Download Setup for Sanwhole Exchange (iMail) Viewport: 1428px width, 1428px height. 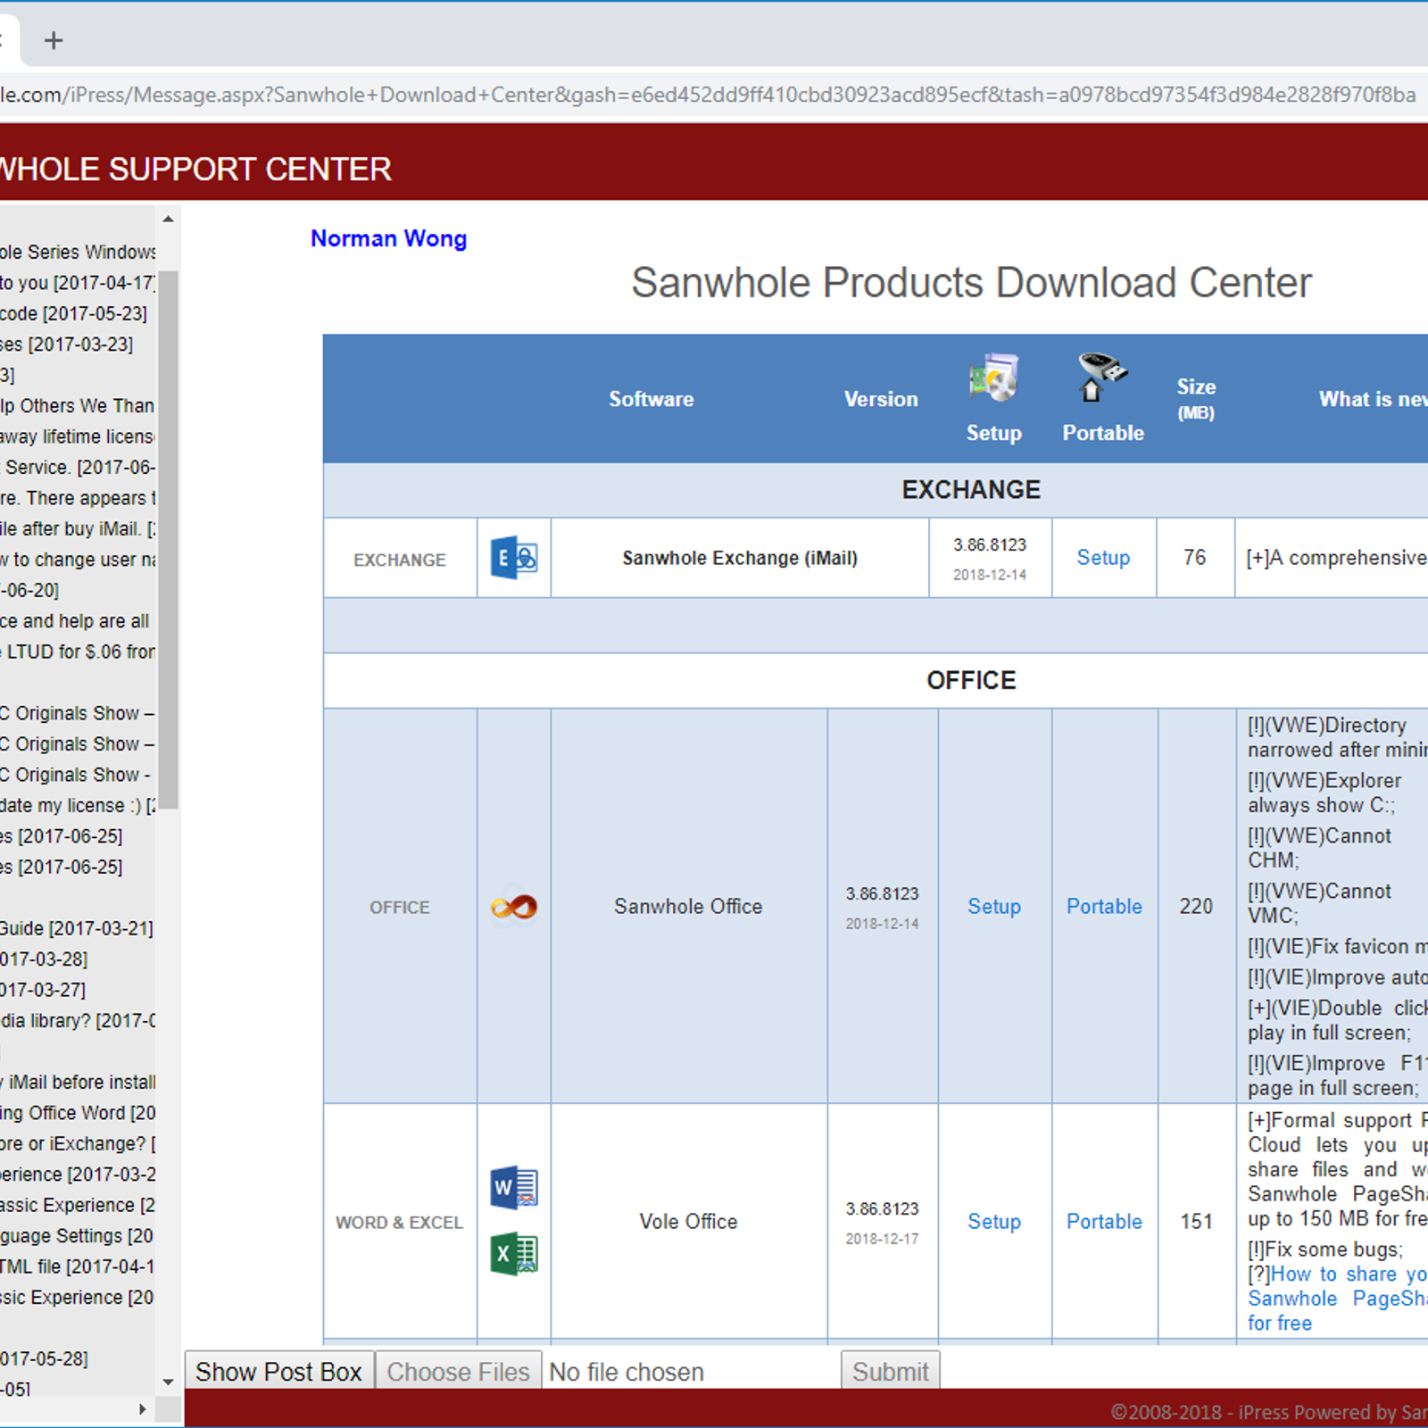pos(1103,558)
